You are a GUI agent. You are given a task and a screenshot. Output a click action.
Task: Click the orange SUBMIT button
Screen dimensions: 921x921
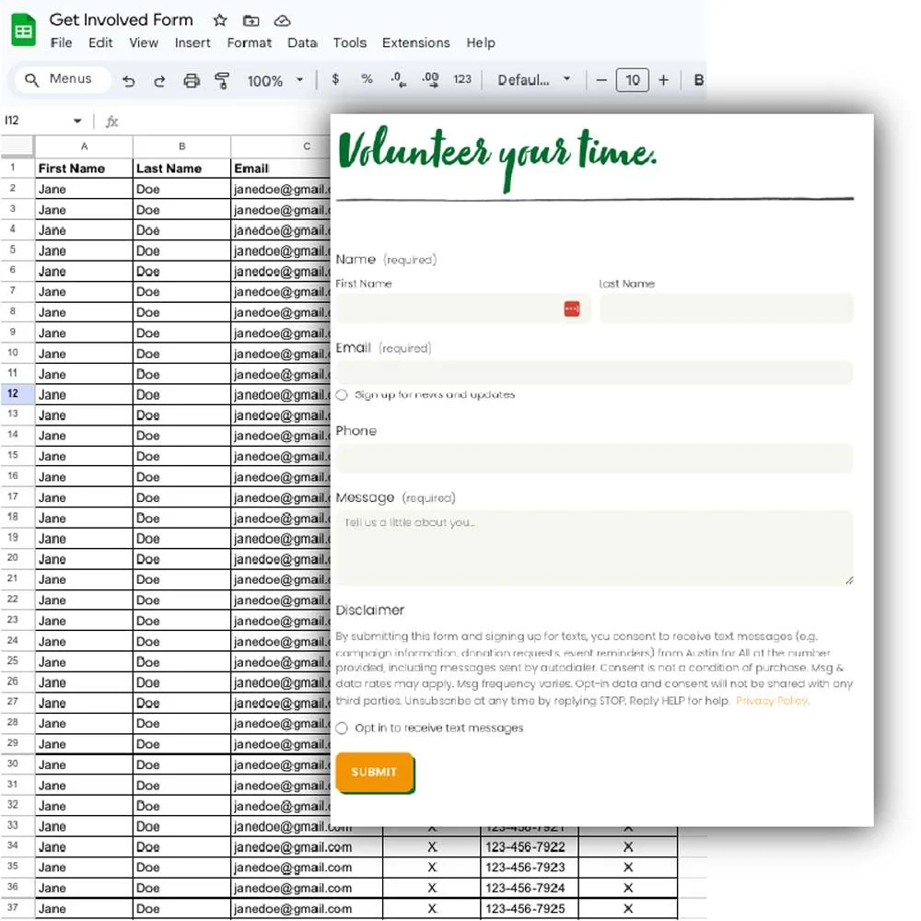click(375, 773)
